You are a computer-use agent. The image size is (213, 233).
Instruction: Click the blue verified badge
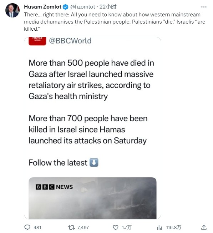point(66,7)
